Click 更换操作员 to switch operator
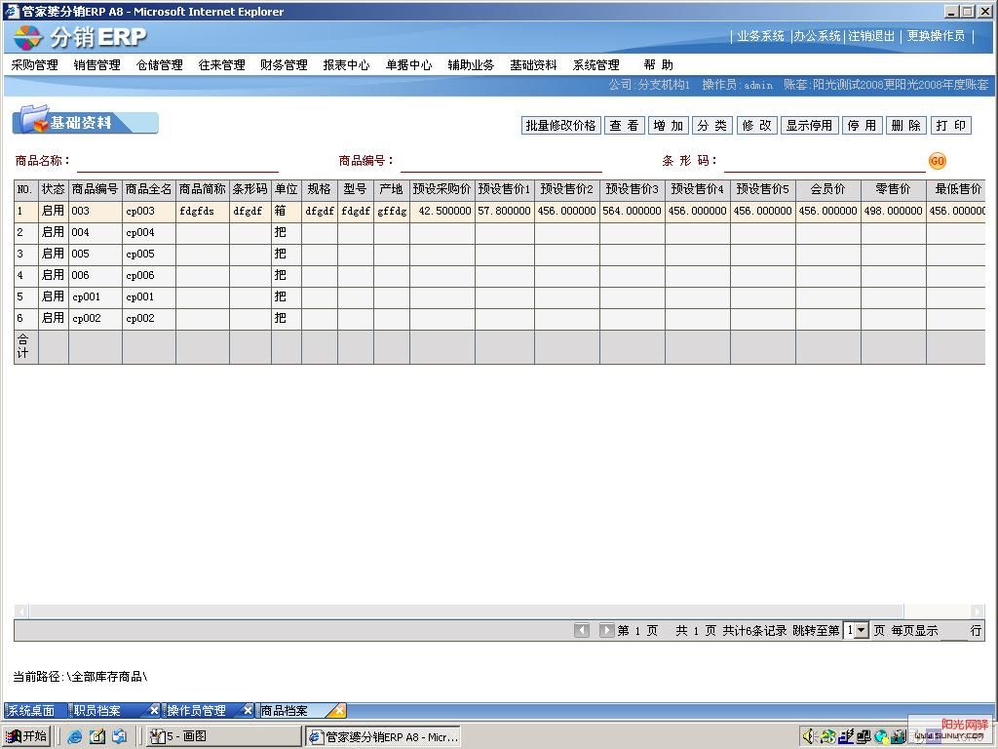 (936, 34)
